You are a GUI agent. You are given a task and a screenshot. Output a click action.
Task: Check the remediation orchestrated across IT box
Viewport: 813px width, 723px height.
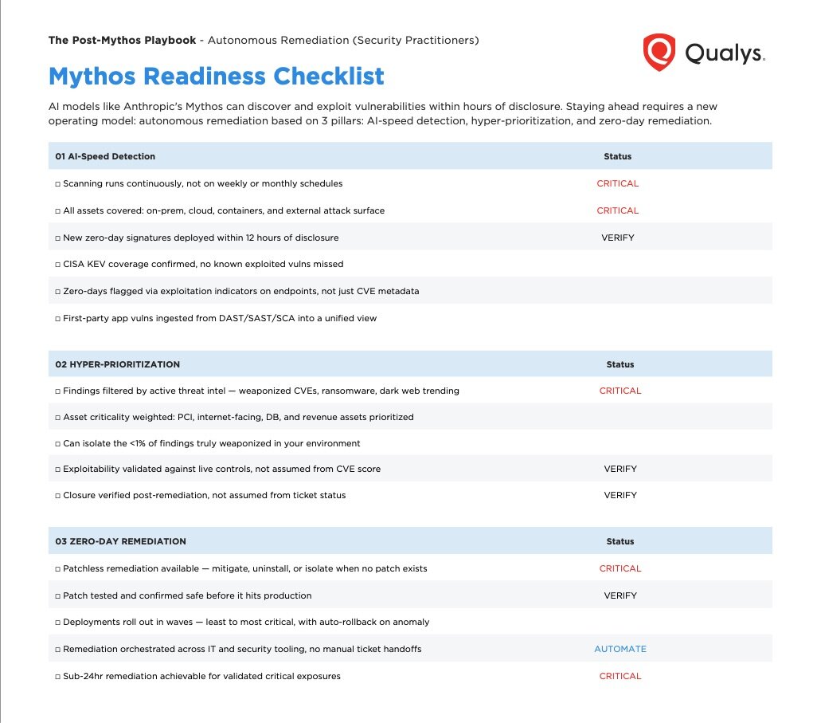pyautogui.click(x=57, y=650)
